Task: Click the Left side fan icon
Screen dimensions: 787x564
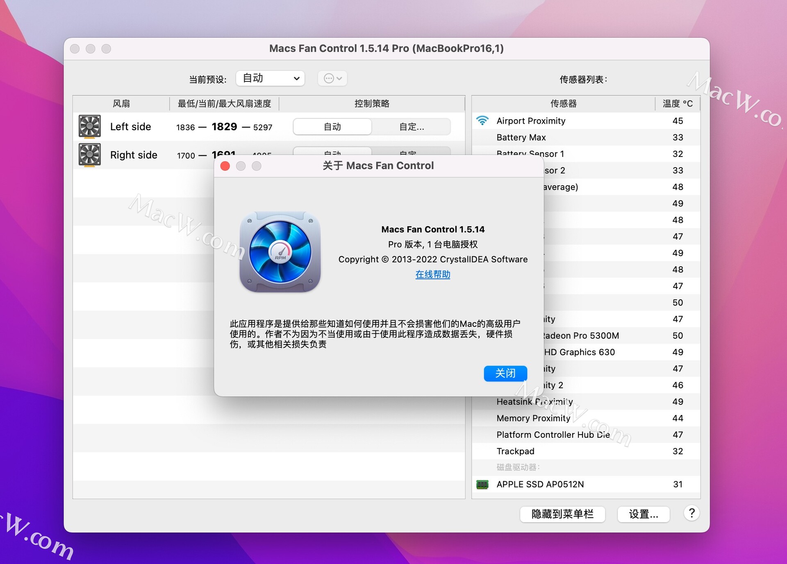Action: 90,127
